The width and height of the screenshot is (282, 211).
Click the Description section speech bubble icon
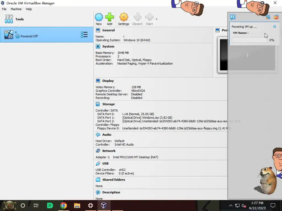98,192
